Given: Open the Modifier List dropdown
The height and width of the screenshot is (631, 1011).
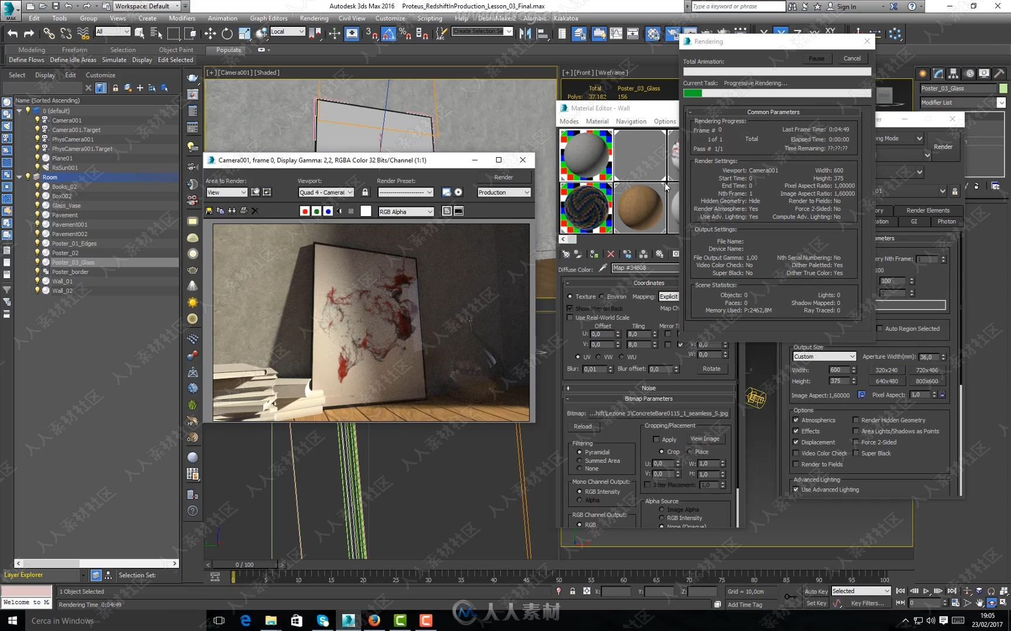Looking at the screenshot, I should (x=962, y=102).
